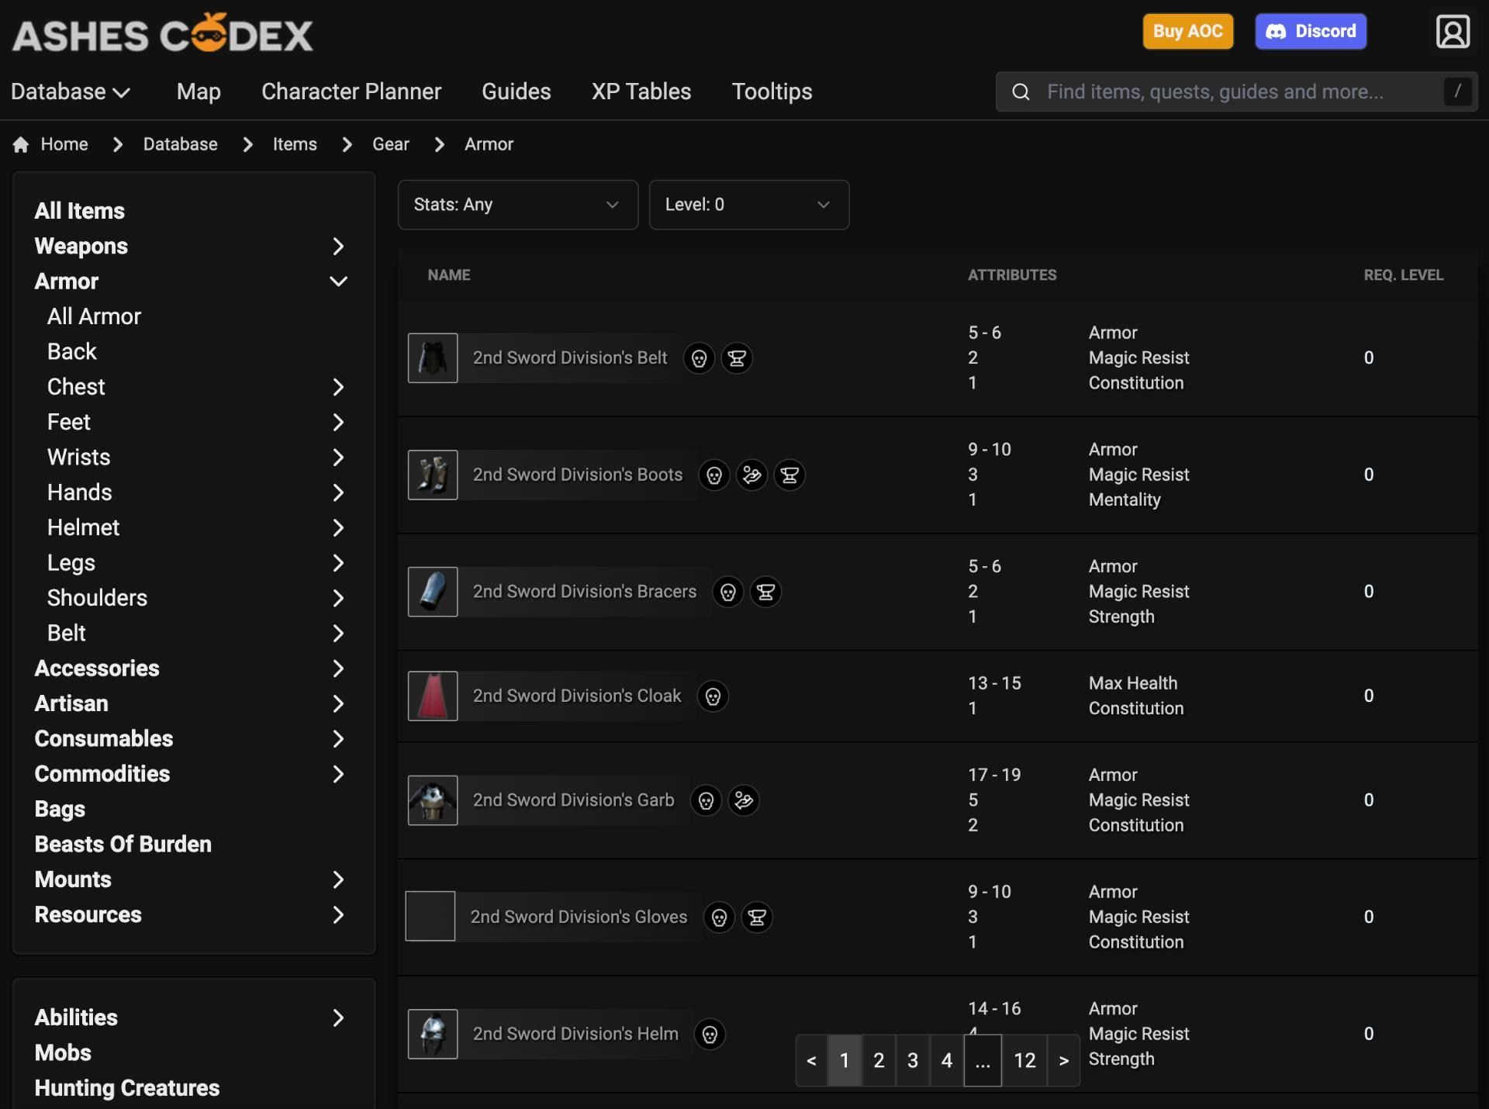
Task: Expand the Weapons category in sidebar
Action: pyautogui.click(x=338, y=247)
